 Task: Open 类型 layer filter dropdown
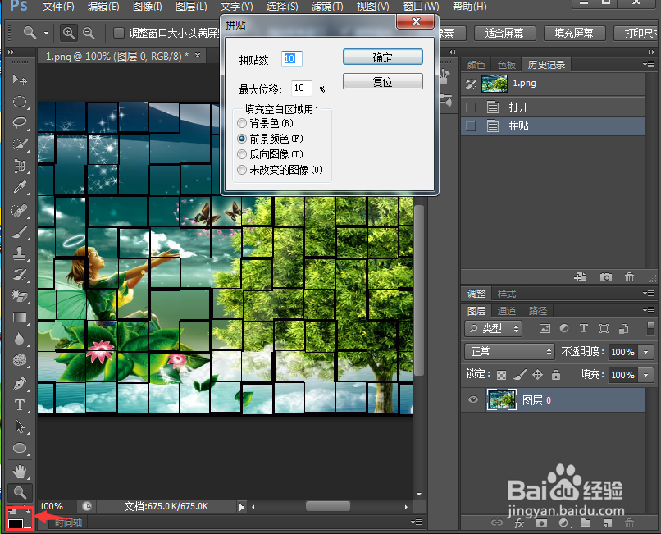coord(494,329)
